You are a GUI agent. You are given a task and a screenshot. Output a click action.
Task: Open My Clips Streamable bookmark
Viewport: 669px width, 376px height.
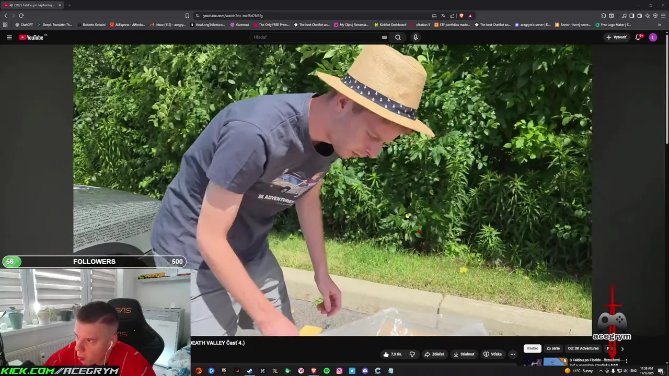click(351, 25)
